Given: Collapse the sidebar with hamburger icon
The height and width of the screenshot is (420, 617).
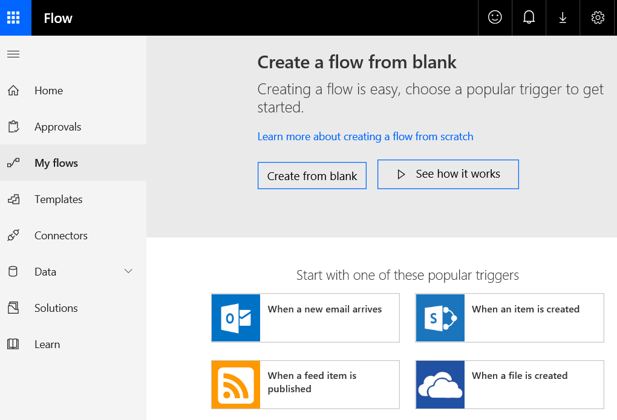Looking at the screenshot, I should [13, 54].
